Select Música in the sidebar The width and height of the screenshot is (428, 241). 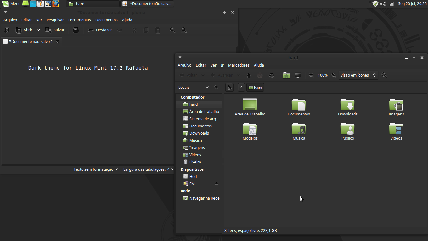click(x=199, y=140)
